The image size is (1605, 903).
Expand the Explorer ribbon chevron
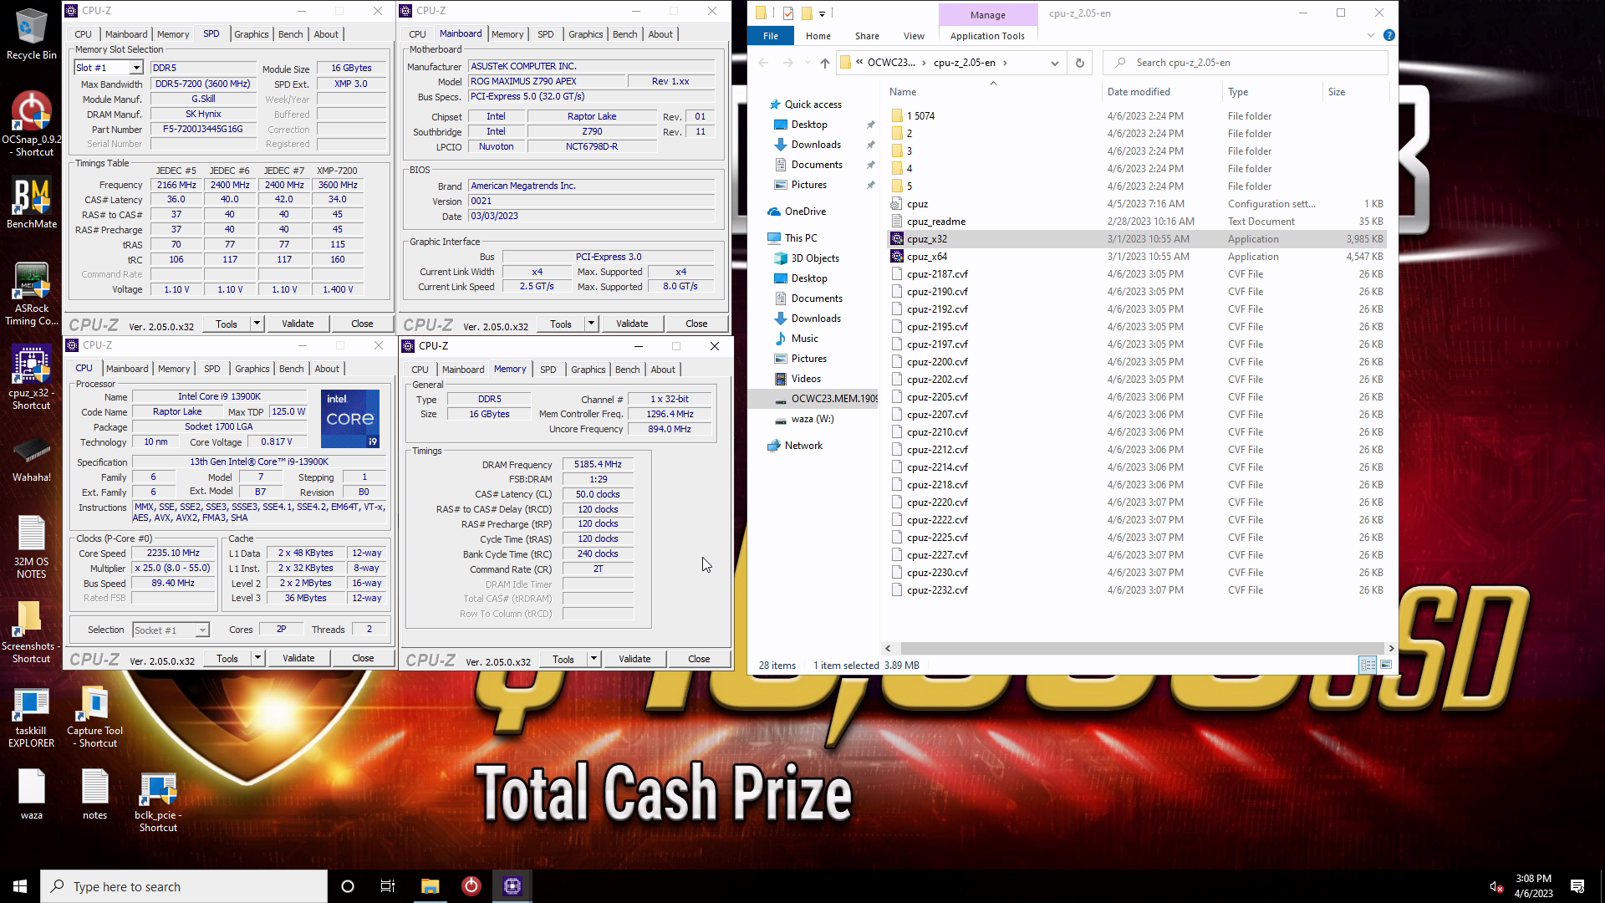click(x=1370, y=35)
